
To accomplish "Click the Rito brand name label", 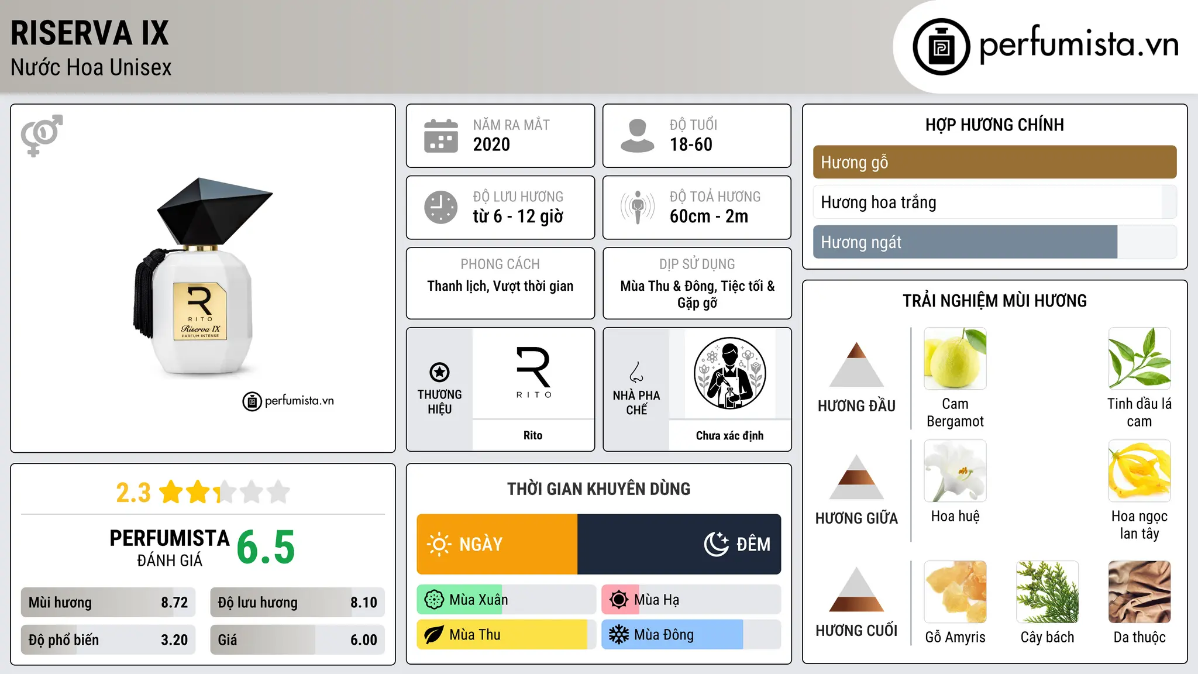I will point(533,435).
